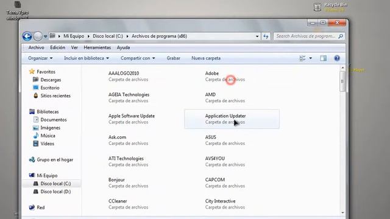Viewport: 390px width, 219px height.
Task: Click Archivos de programa (x86) breadcrumb
Action: 159,36
